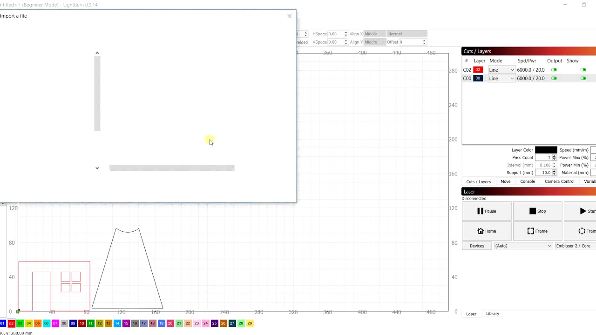Pause the laser job
Screen dimensions: 596x335
point(487,211)
